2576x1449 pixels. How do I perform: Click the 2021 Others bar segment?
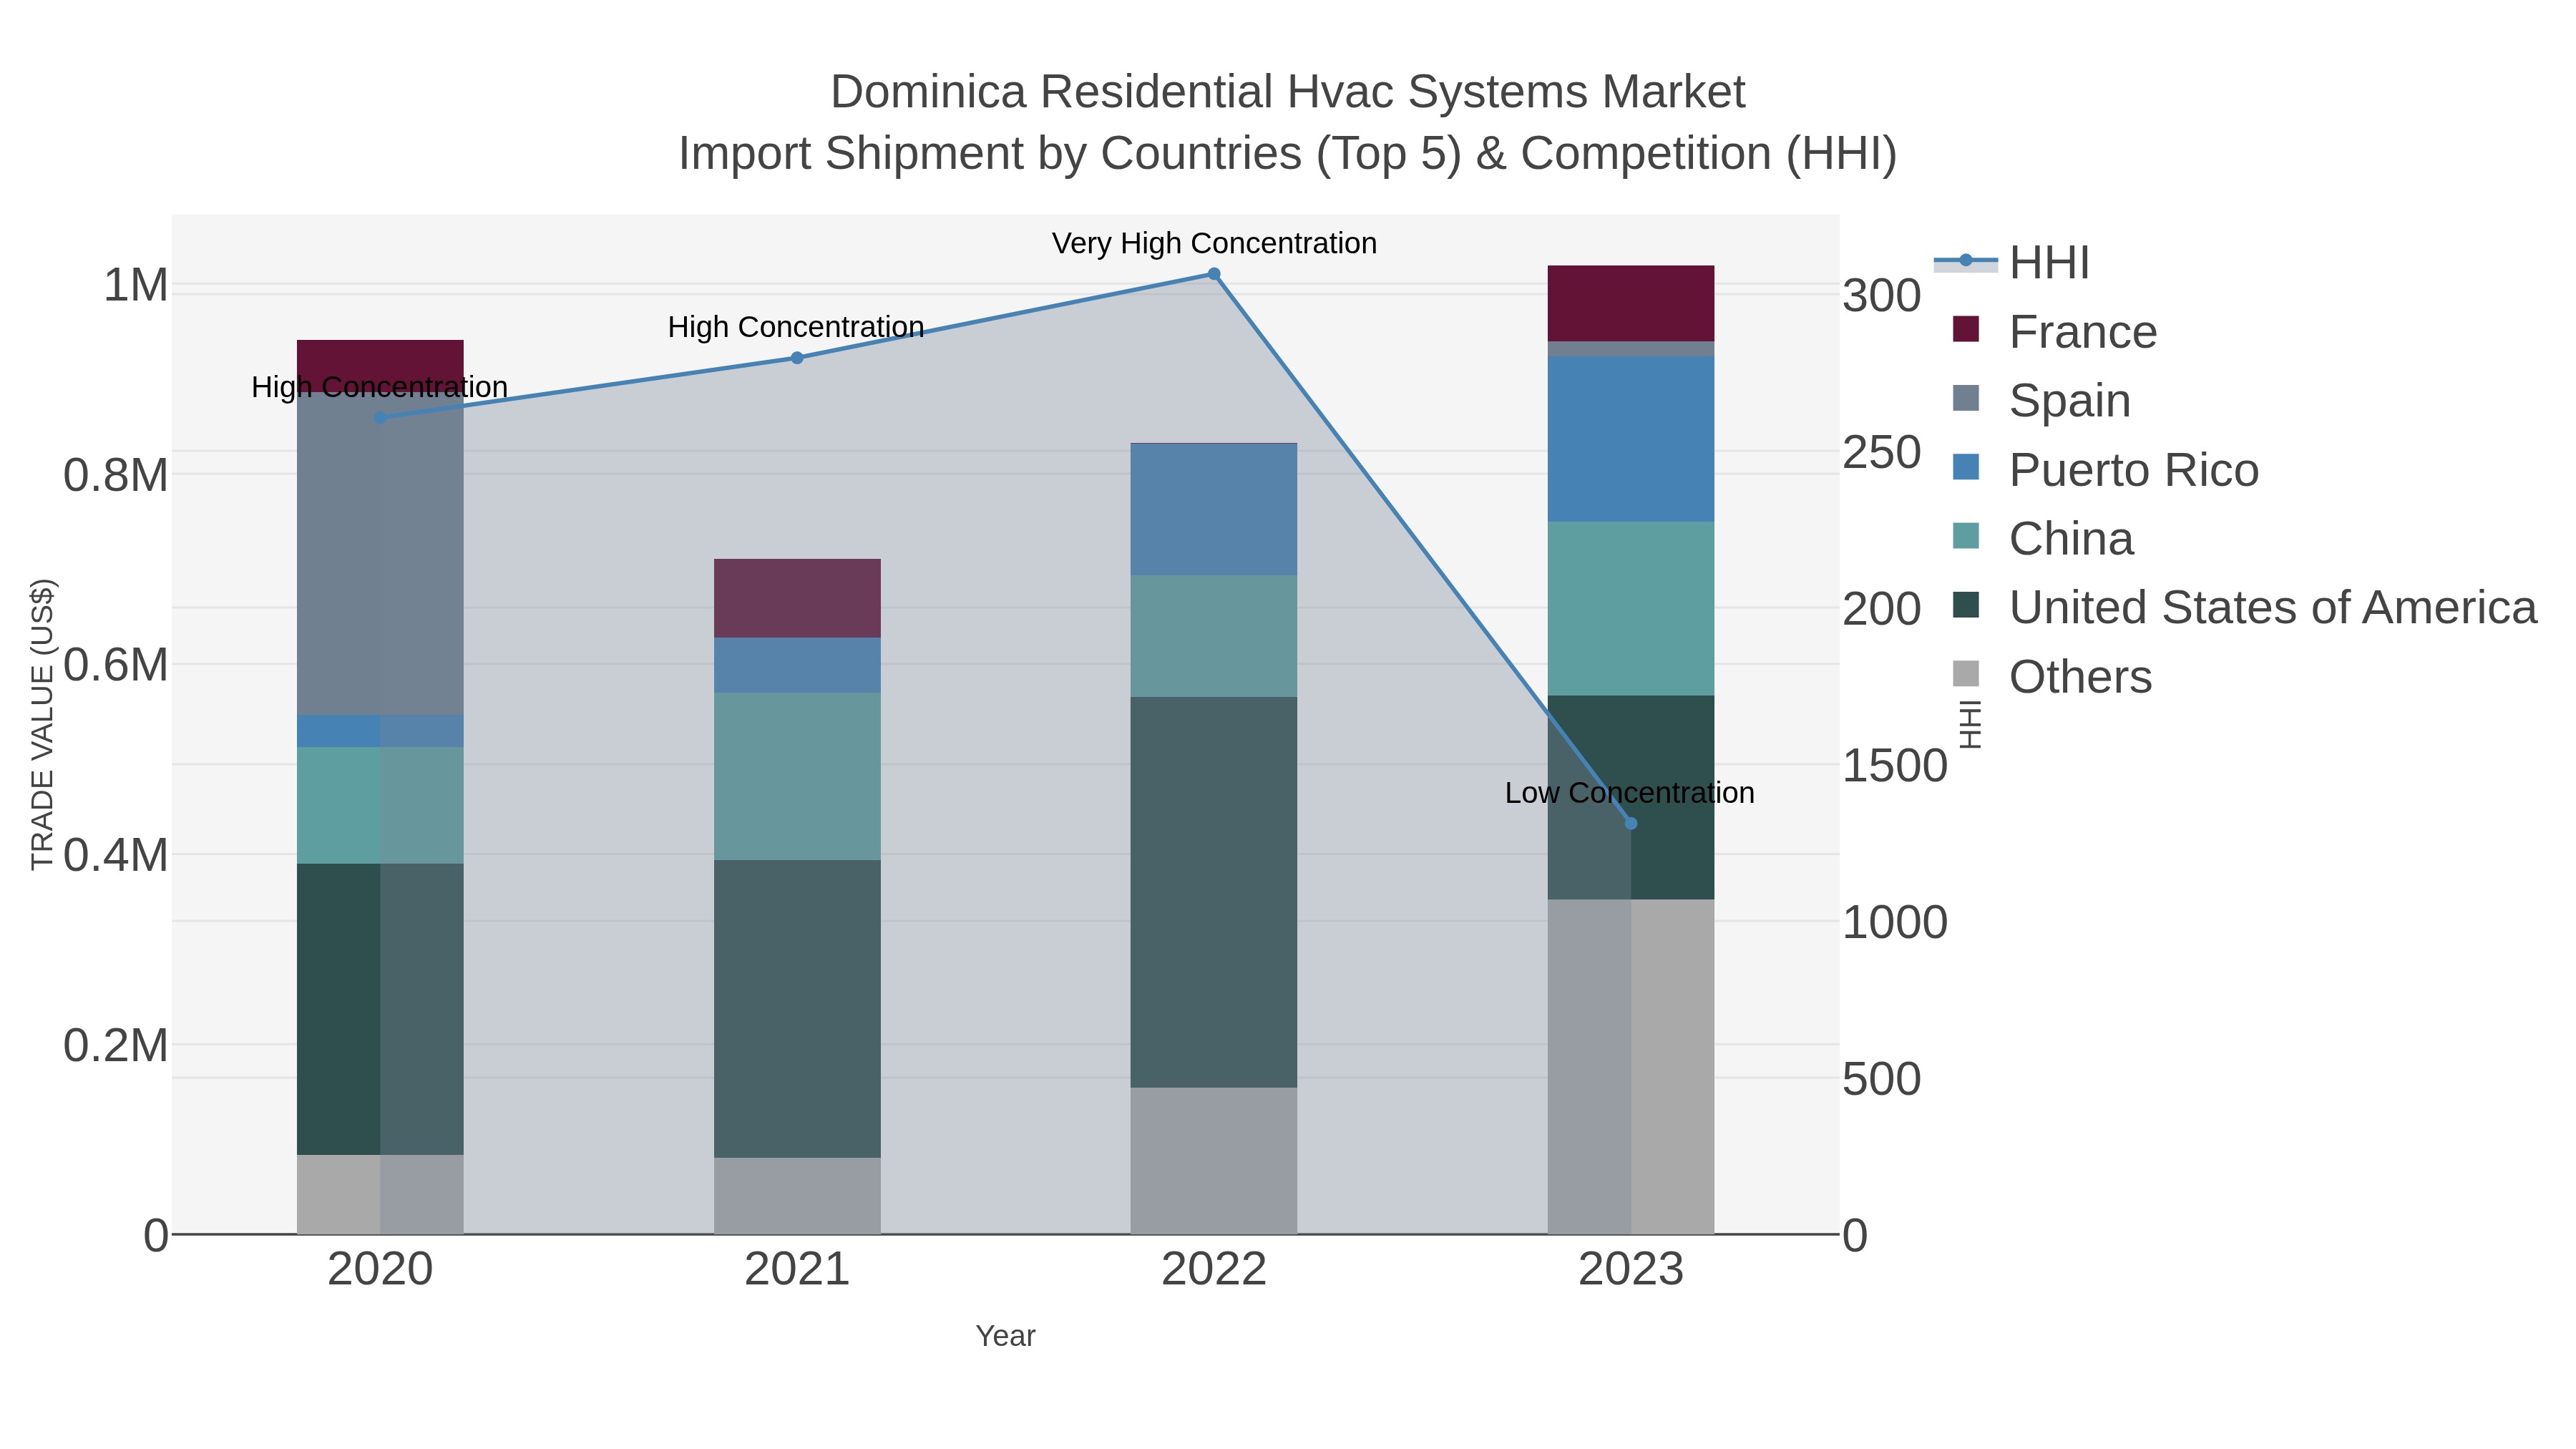click(797, 1196)
